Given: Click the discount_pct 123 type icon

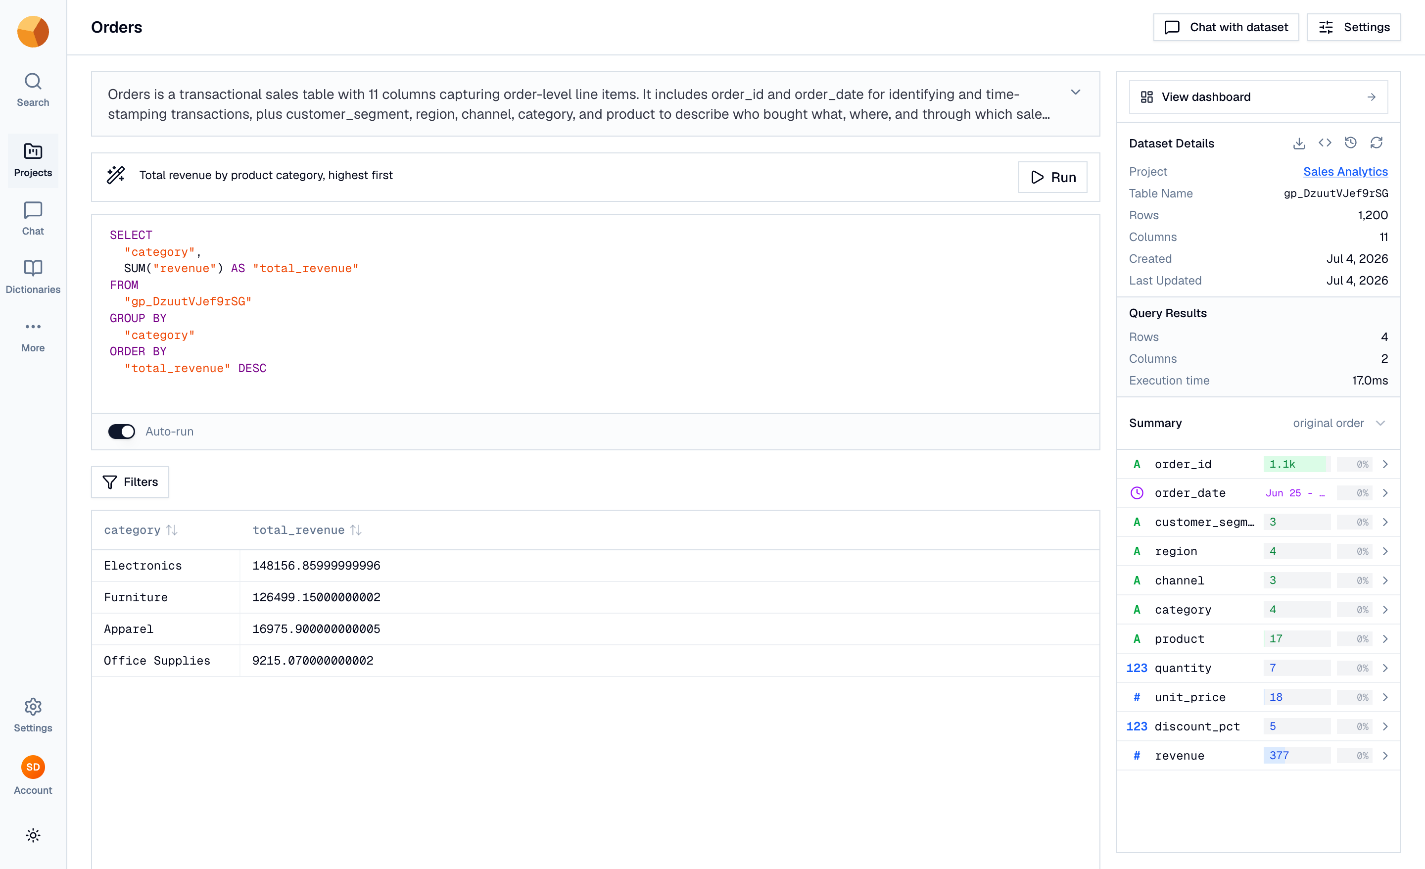Looking at the screenshot, I should tap(1137, 726).
